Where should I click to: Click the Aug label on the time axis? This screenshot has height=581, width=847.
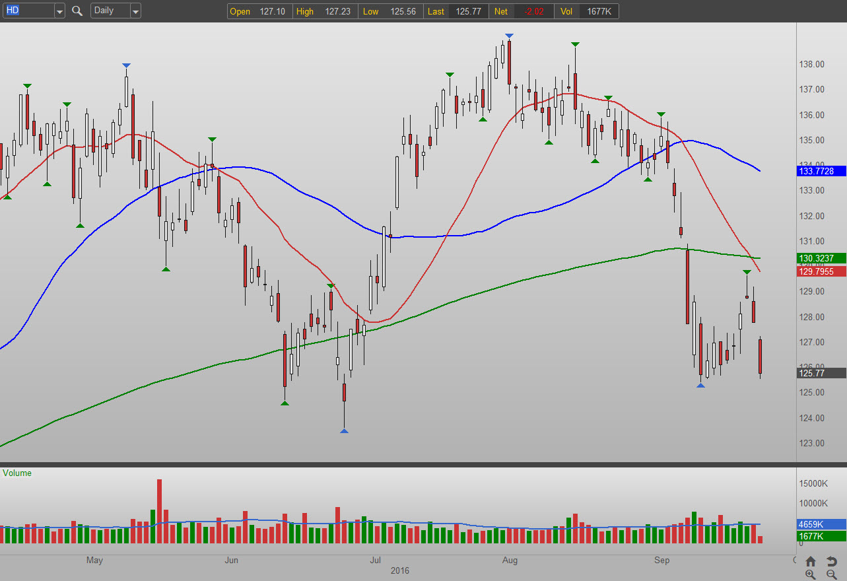pos(510,561)
